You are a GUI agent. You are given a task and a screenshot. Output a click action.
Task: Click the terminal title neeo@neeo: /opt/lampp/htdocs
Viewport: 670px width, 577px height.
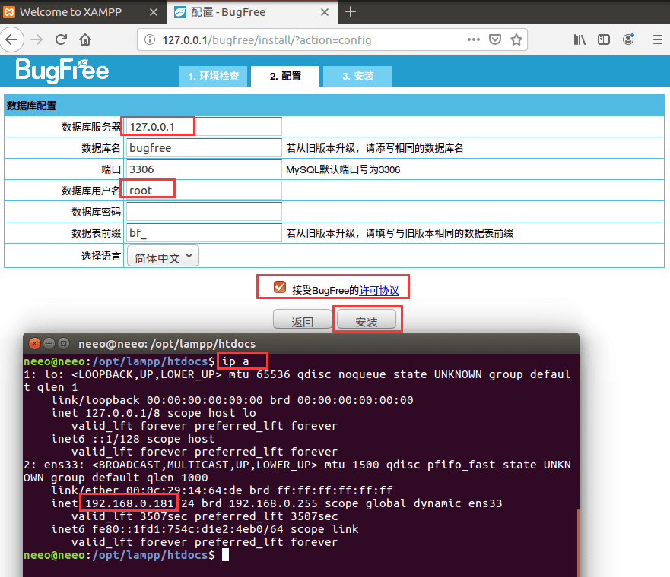167,344
